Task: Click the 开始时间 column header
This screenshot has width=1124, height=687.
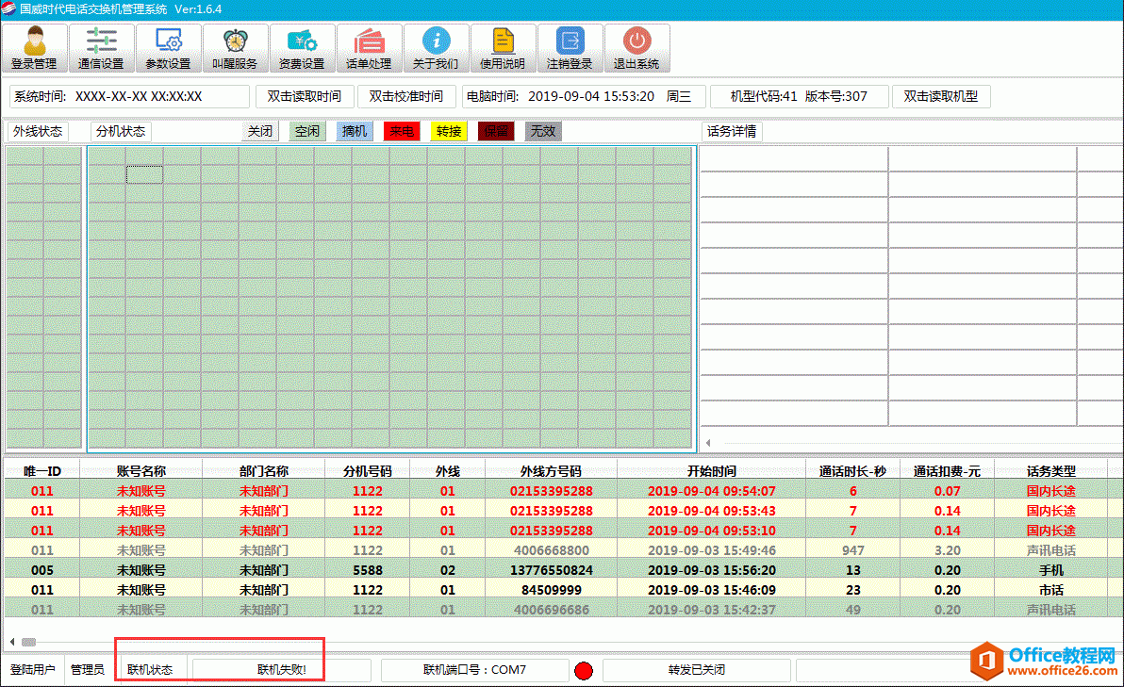Action: click(x=711, y=470)
